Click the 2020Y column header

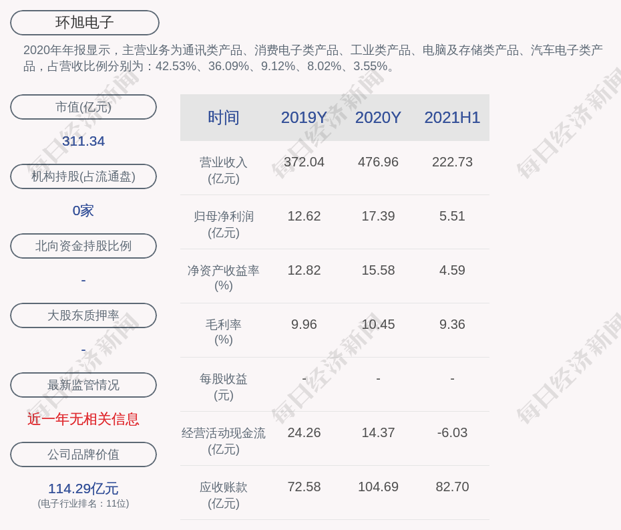click(378, 118)
